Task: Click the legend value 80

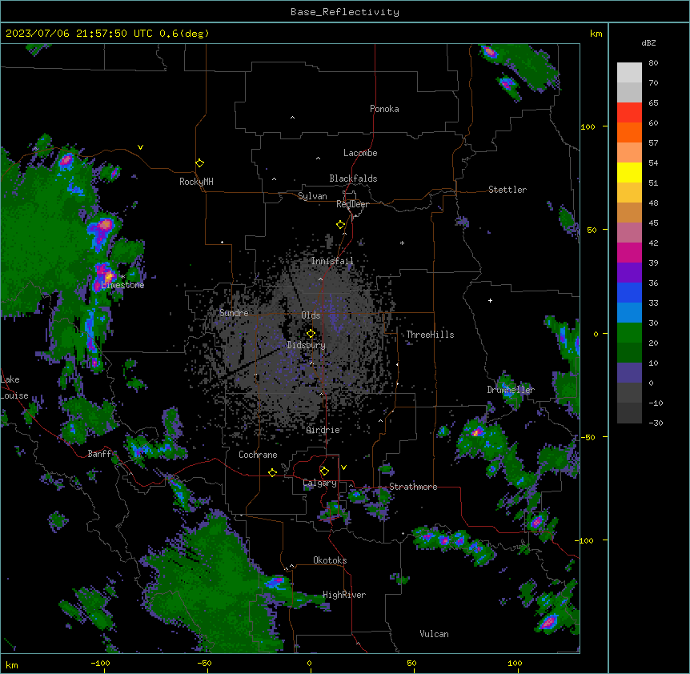Action: tap(653, 62)
